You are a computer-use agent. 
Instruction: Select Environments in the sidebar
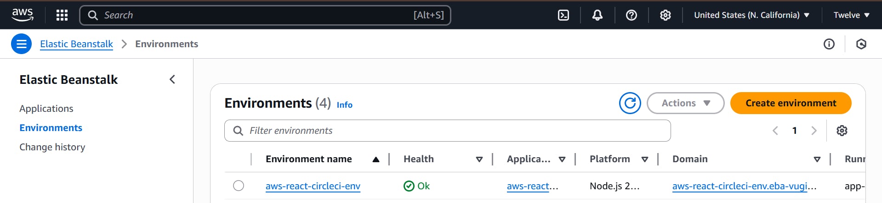pos(51,128)
